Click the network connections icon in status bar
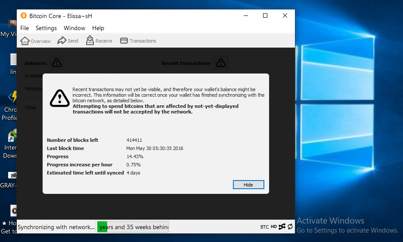 [282, 227]
